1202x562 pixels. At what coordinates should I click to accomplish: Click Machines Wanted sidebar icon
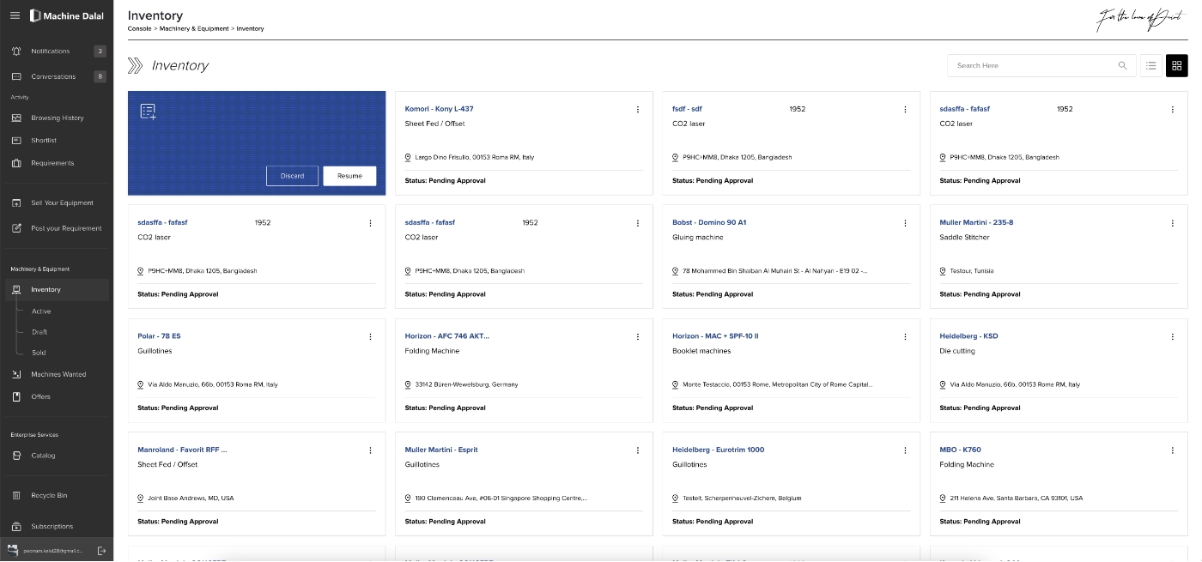[16, 374]
